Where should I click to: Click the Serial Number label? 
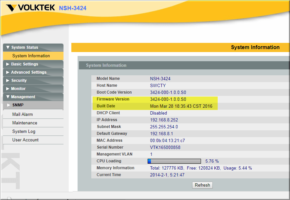[110, 147]
